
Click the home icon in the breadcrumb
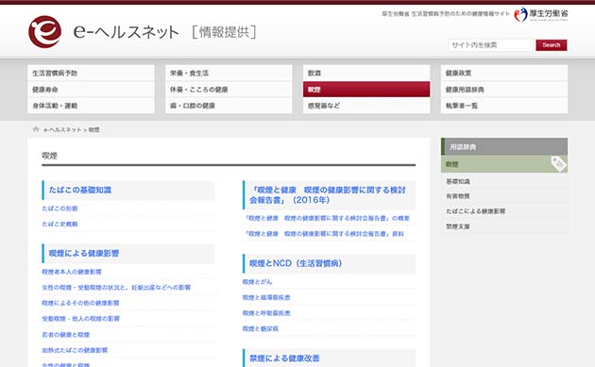36,129
